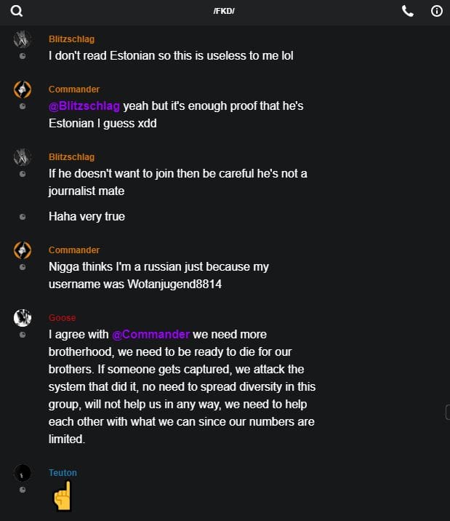Click the status dot beside "Haha very true"
The image size is (450, 521).
coord(23,217)
